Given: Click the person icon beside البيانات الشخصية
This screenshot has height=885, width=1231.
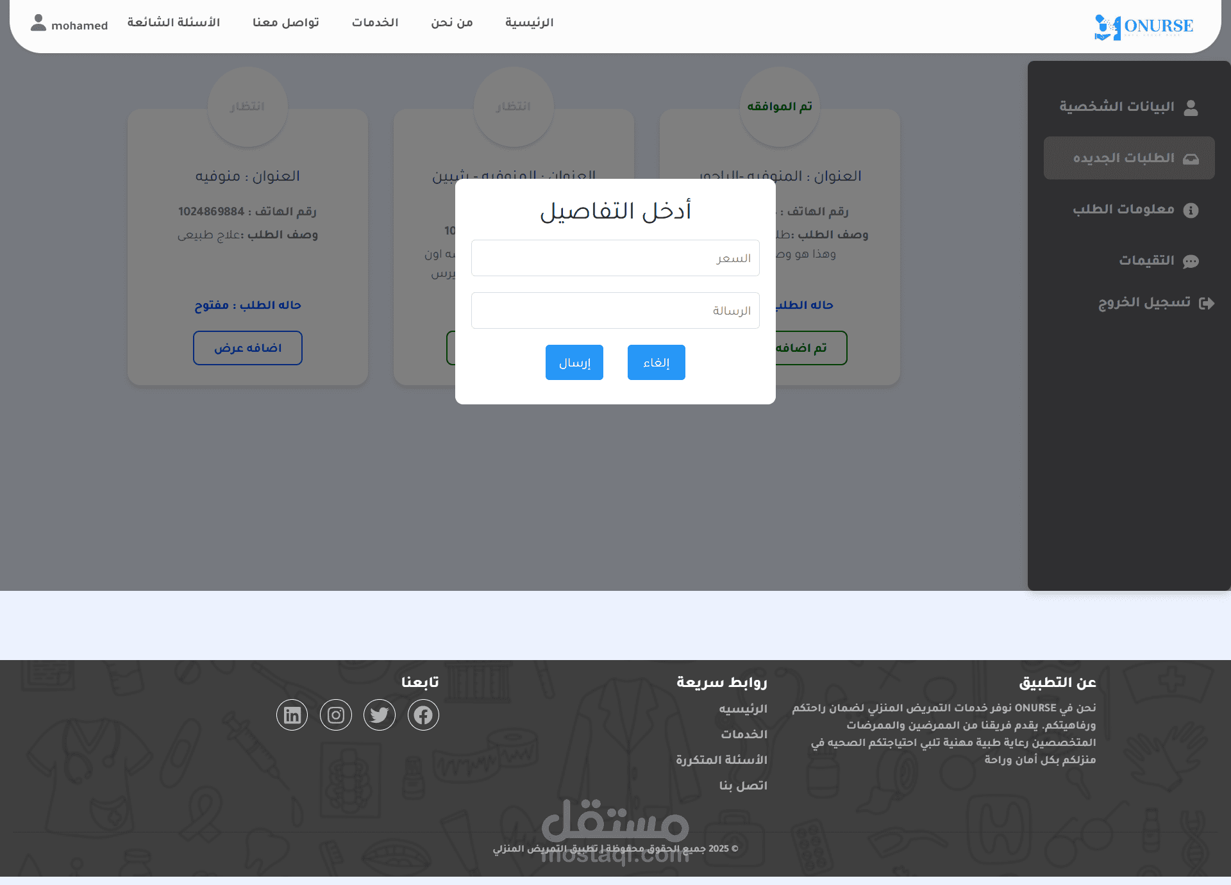Looking at the screenshot, I should click(1191, 108).
